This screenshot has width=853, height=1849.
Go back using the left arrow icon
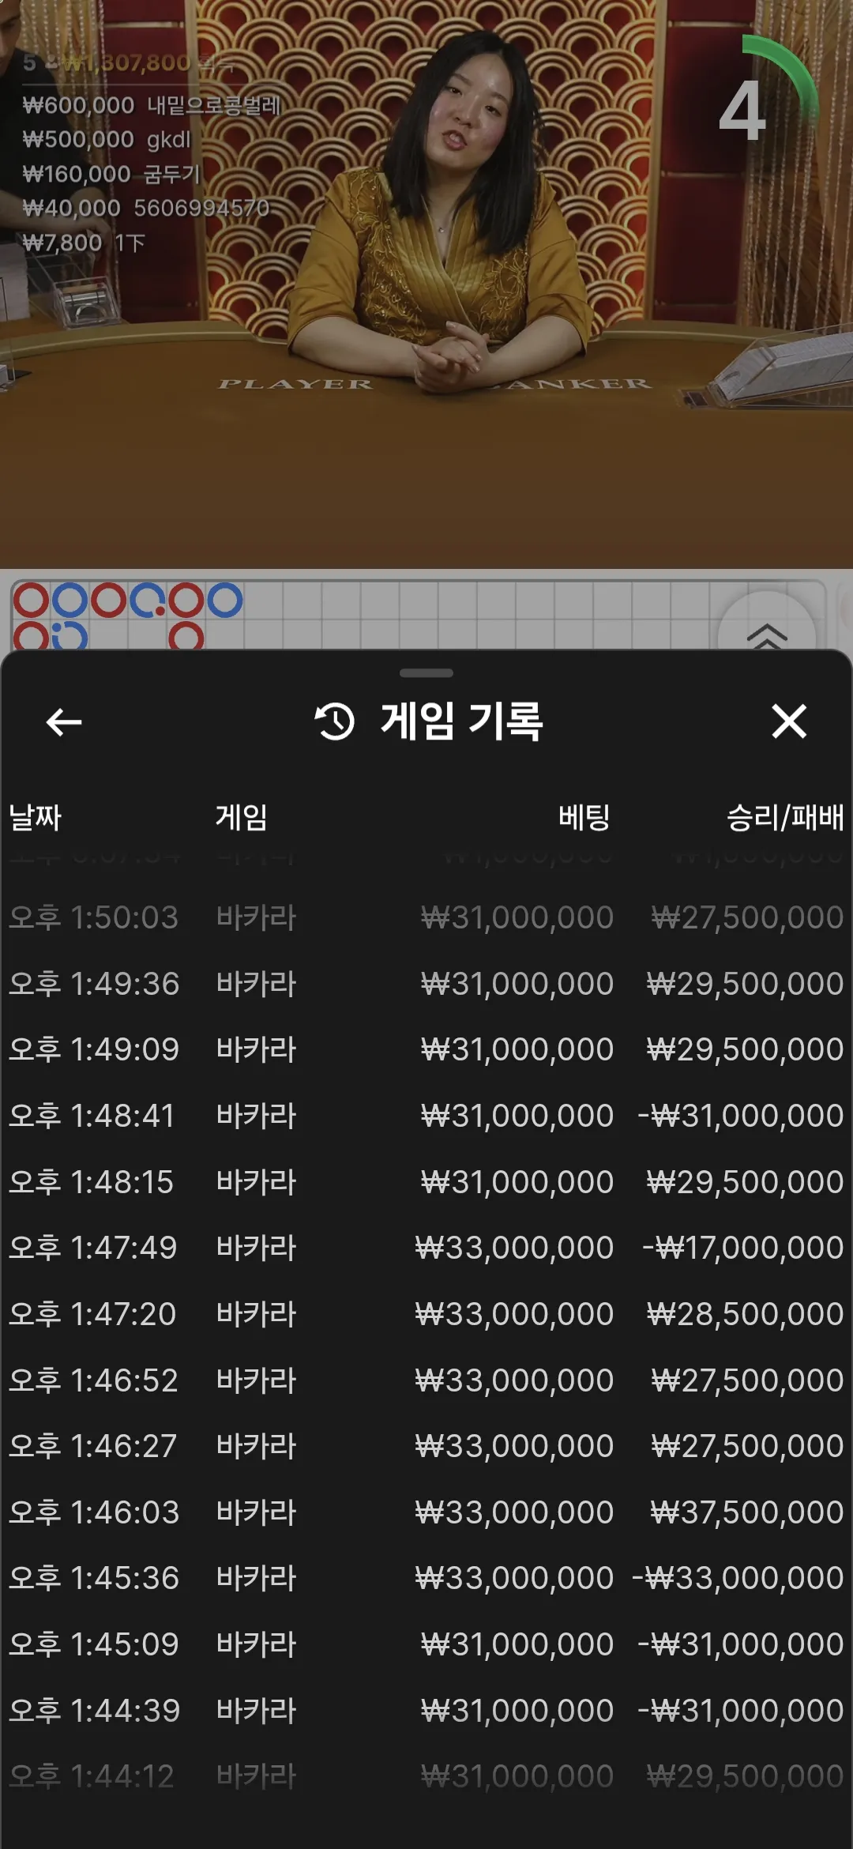click(64, 721)
